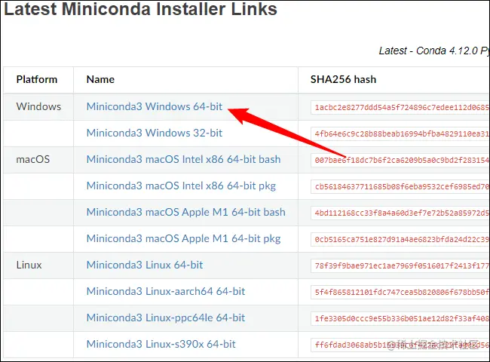Select the hash starting with 0cb5165ca751
Screen dimensions: 490x362
[x=400, y=240]
